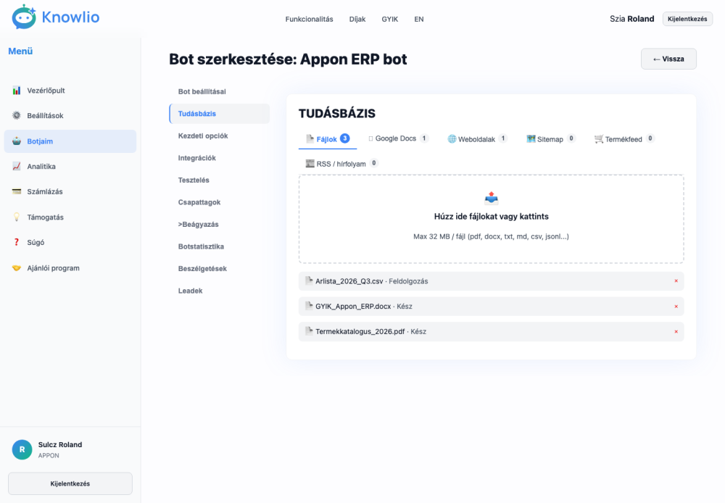Delete the GYIK_Appon_ERP.docx file
The image size is (725, 503).
(x=676, y=306)
